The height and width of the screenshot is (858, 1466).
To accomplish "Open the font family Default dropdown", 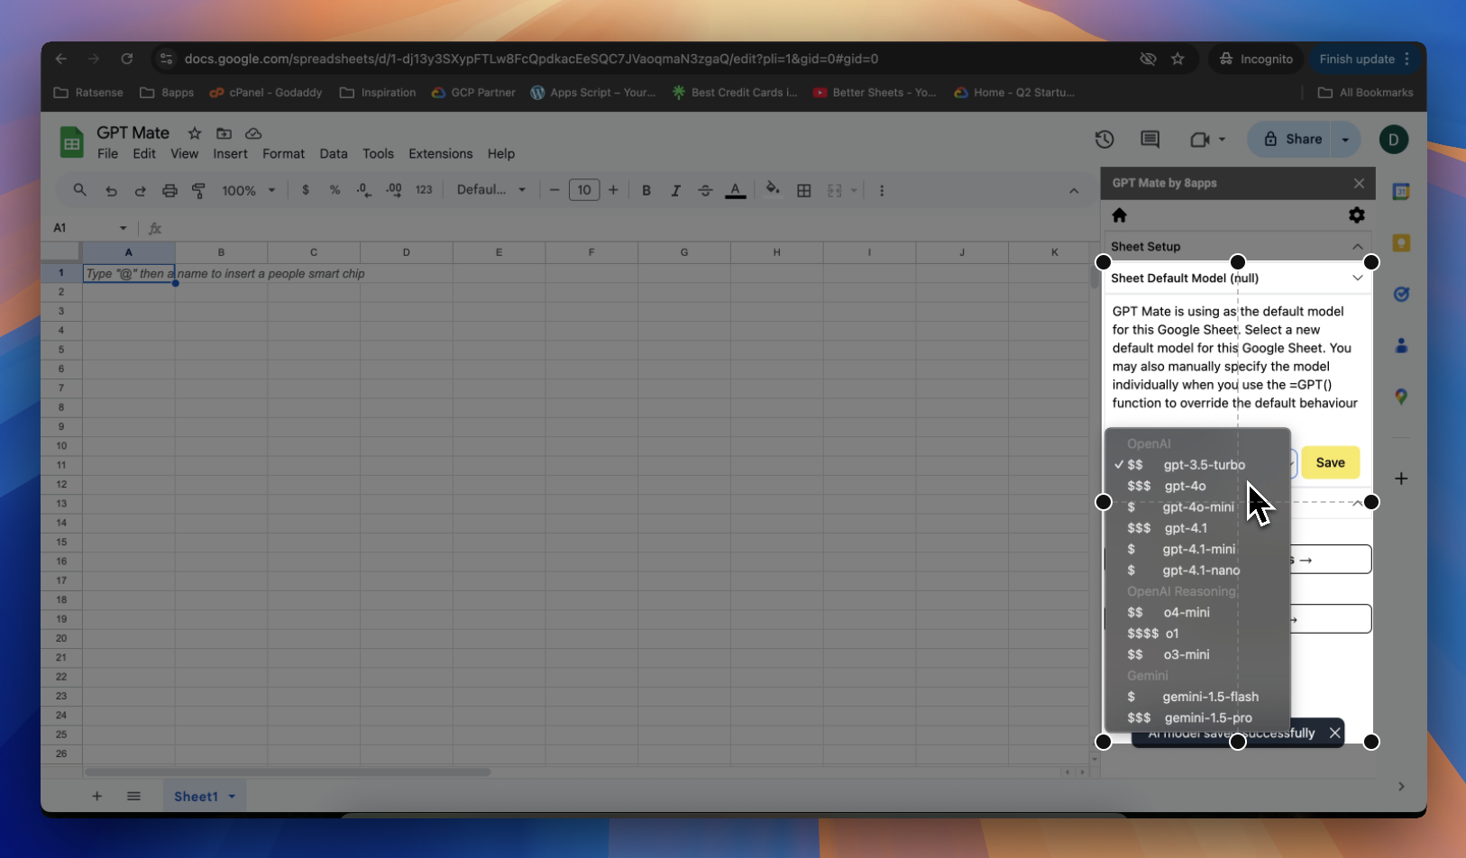I will 491,189.
